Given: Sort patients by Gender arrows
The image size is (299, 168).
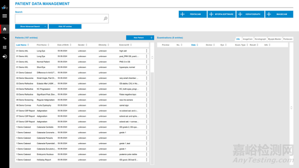Looking at the screenshot, I should 86,45.
